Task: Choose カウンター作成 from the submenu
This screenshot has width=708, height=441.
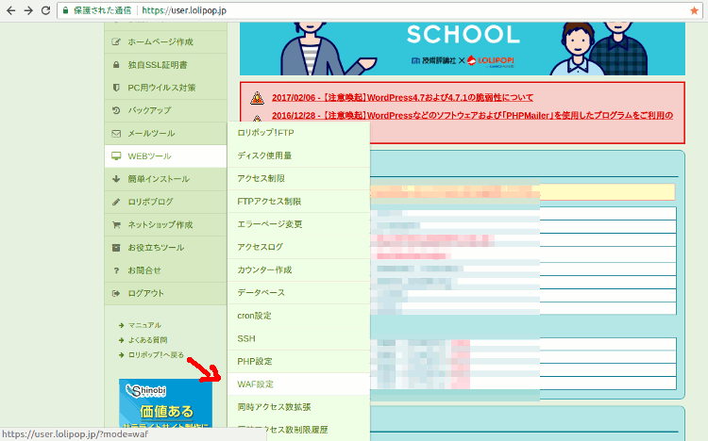Action: click(x=298, y=270)
